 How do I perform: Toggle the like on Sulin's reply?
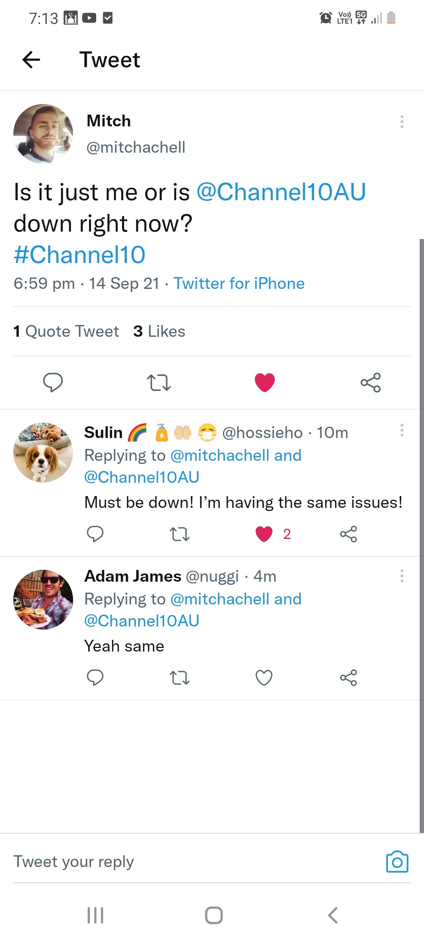pos(264,534)
